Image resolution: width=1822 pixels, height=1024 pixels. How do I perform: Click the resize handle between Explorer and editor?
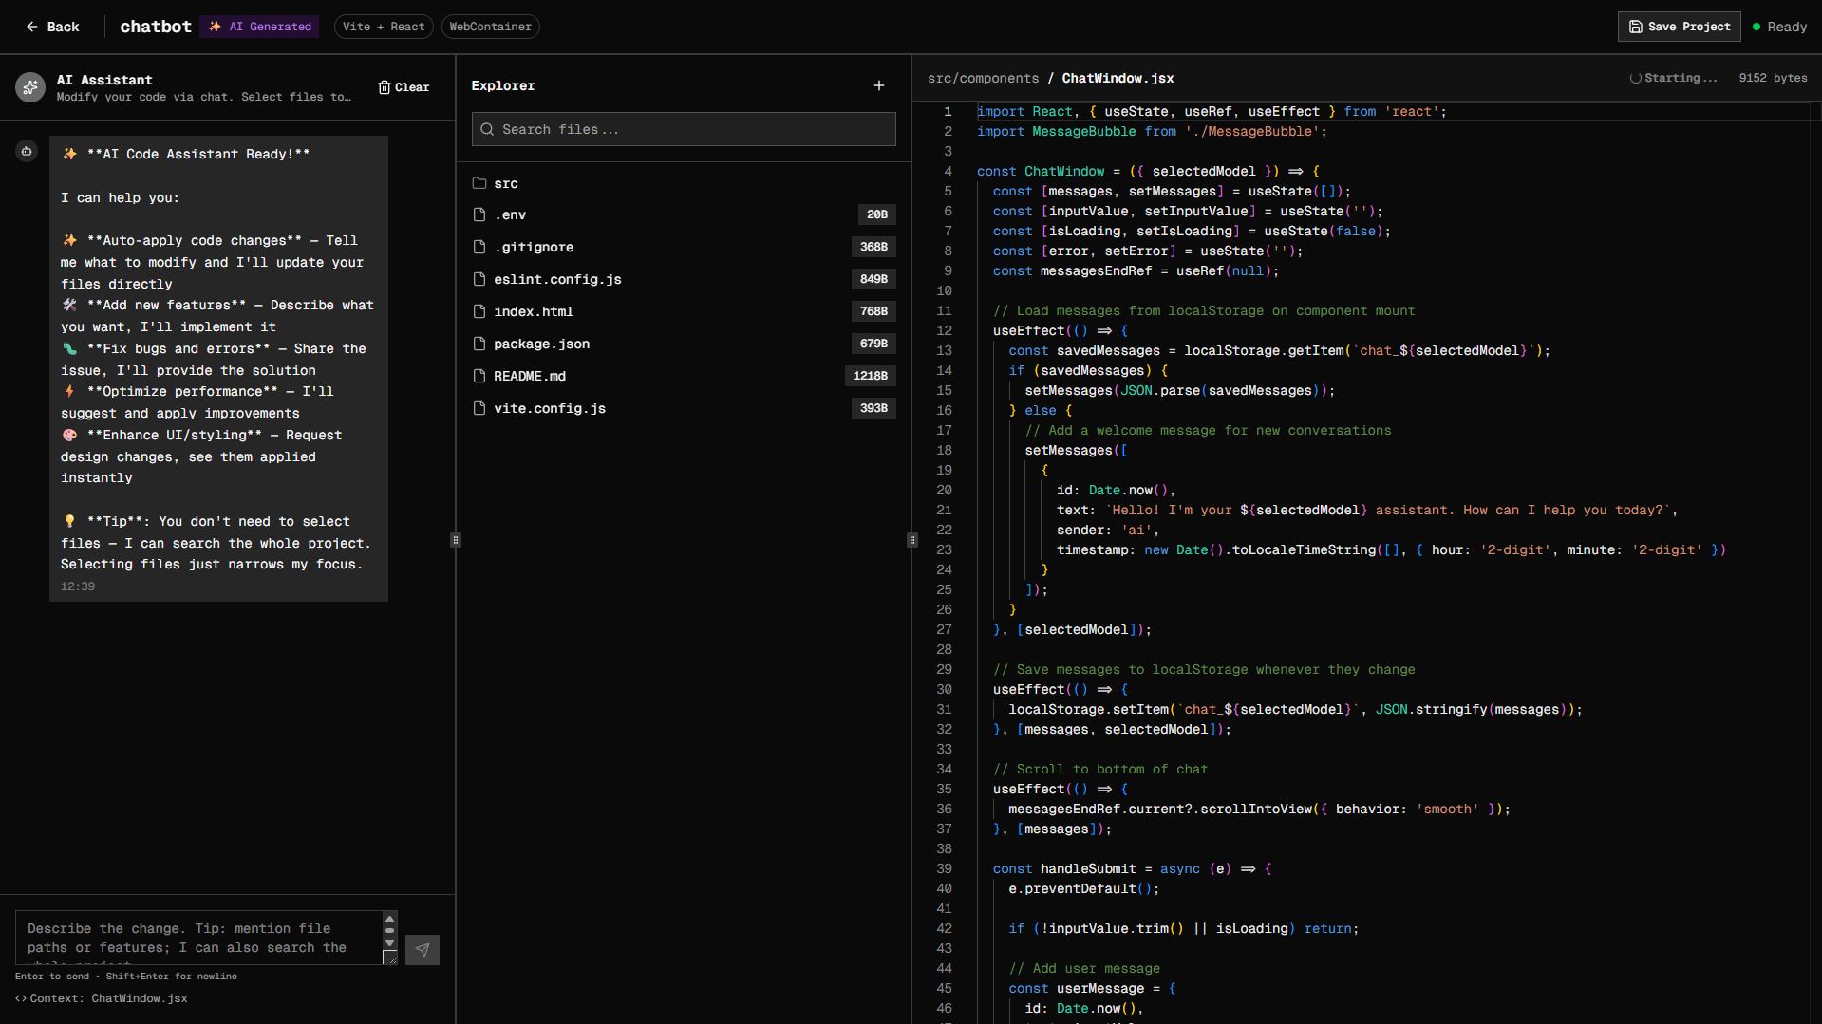(912, 540)
